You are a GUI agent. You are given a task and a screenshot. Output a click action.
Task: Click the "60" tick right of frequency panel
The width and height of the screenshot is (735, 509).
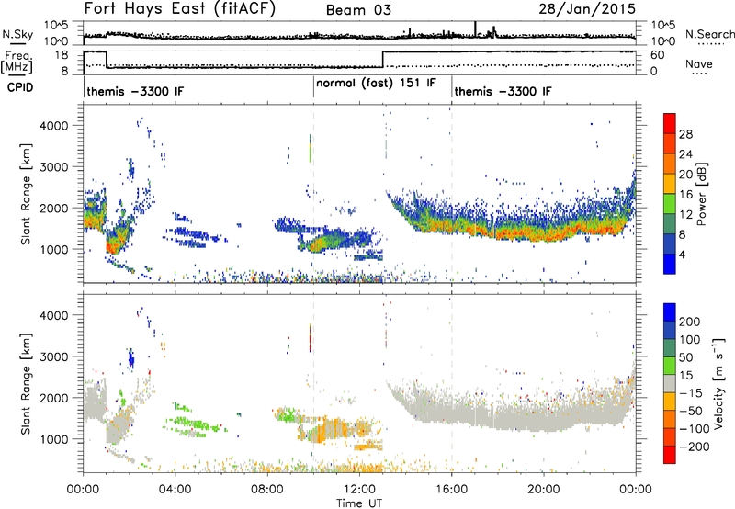click(x=658, y=55)
